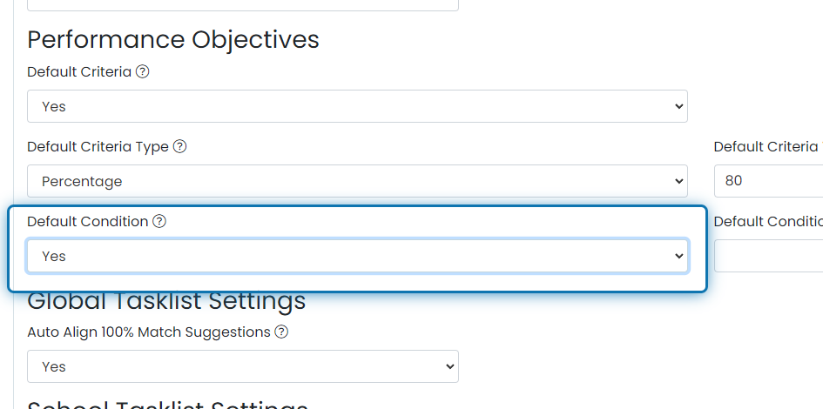Click the help icon beside Default Criteria label
Viewport: 823px width, 409px height.
coord(143,72)
